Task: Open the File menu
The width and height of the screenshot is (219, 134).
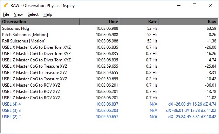Action: (6, 14)
